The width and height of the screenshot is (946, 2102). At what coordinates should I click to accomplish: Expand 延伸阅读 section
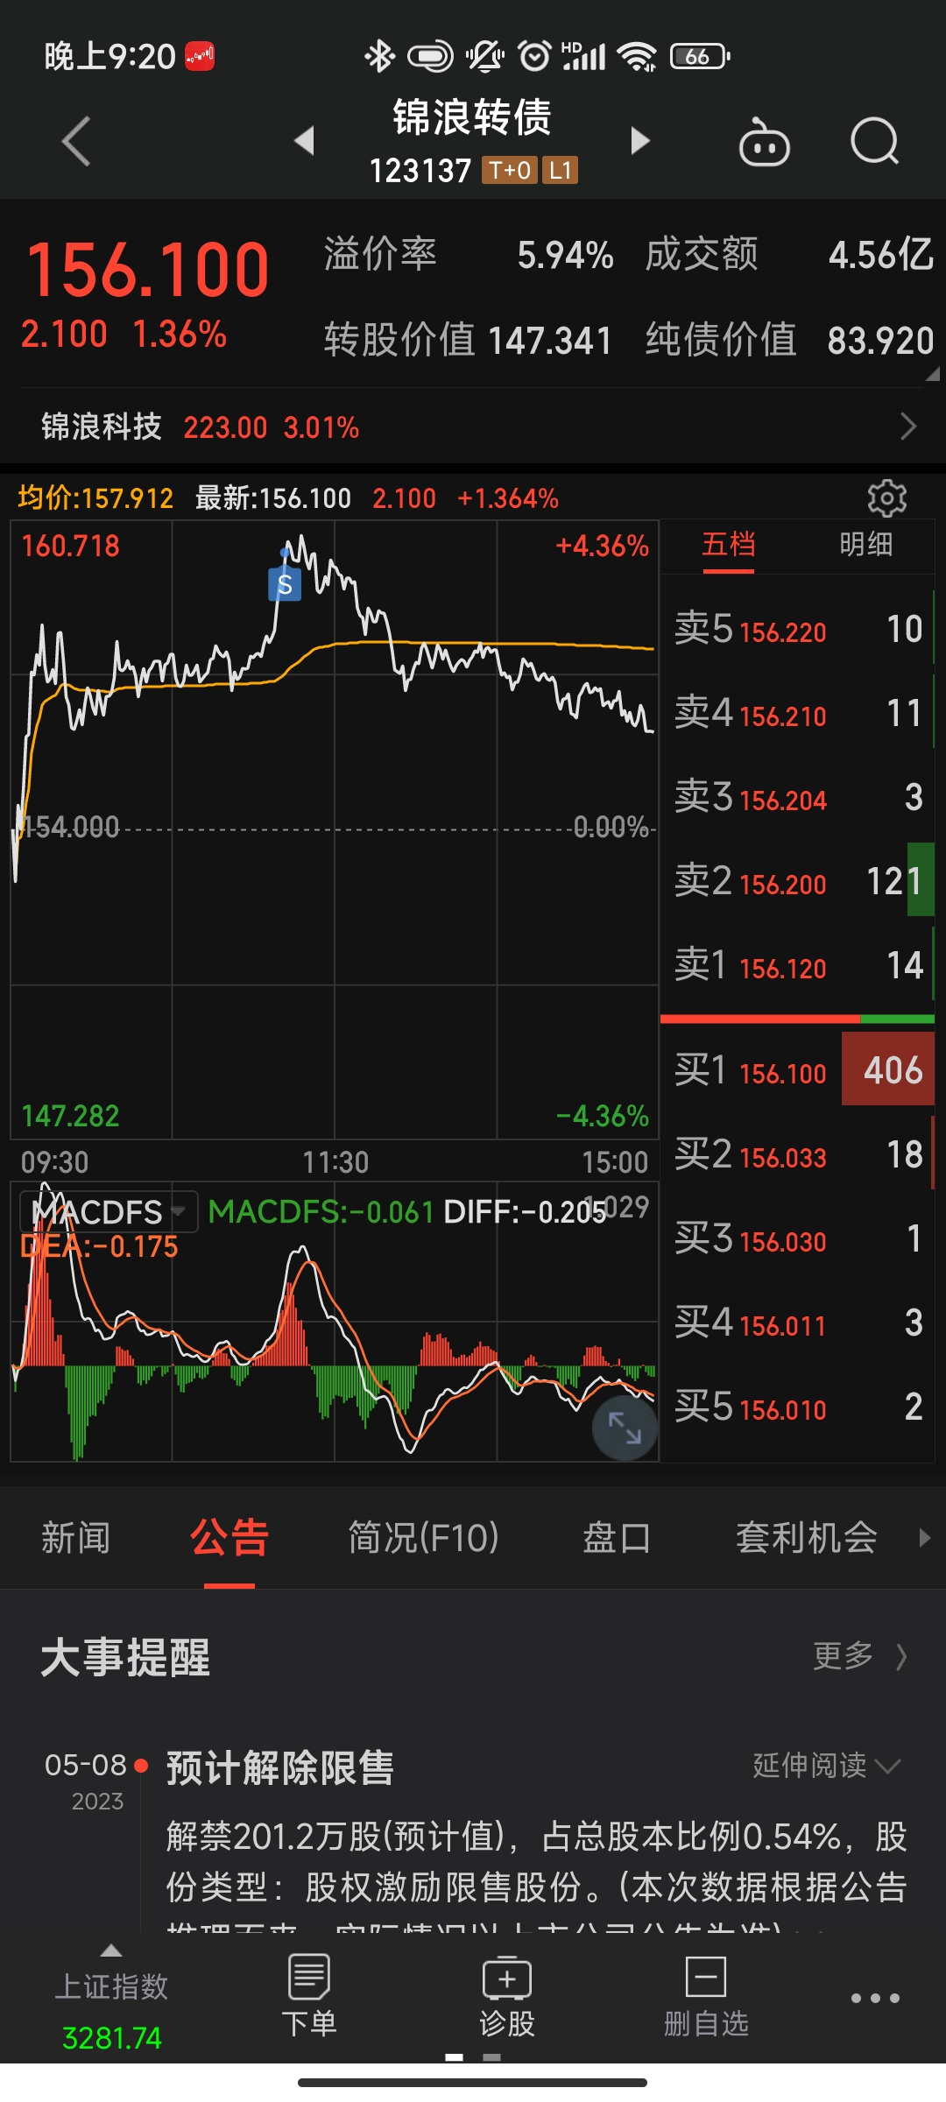coord(826,1765)
